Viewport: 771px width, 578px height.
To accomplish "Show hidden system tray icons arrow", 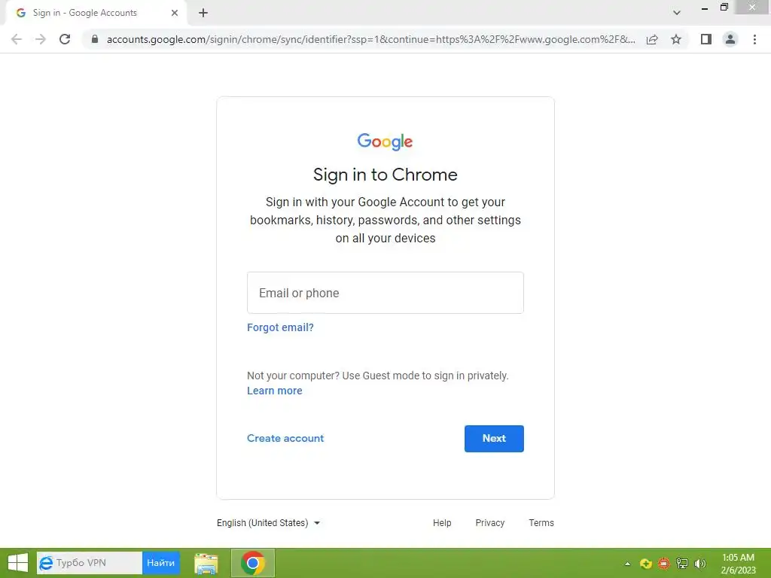I will point(627,564).
